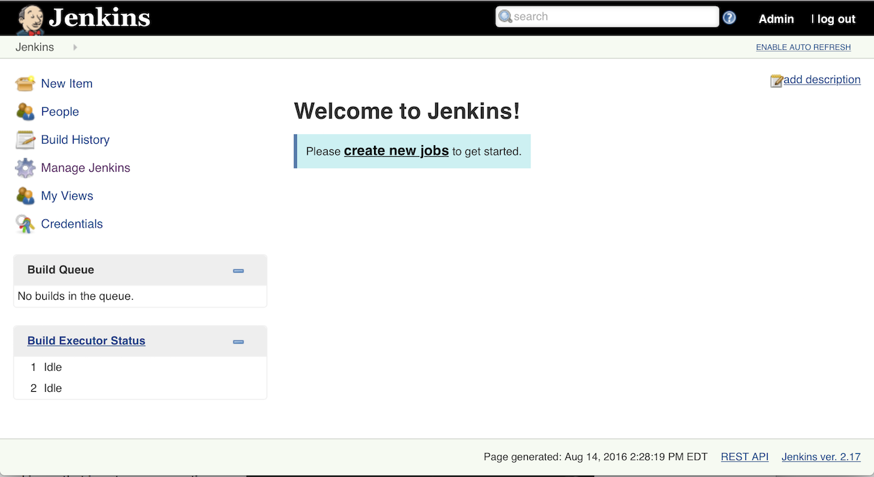Click the Welcome to Jenkins! heading
Viewport: 874px width, 477px height.
407,110
